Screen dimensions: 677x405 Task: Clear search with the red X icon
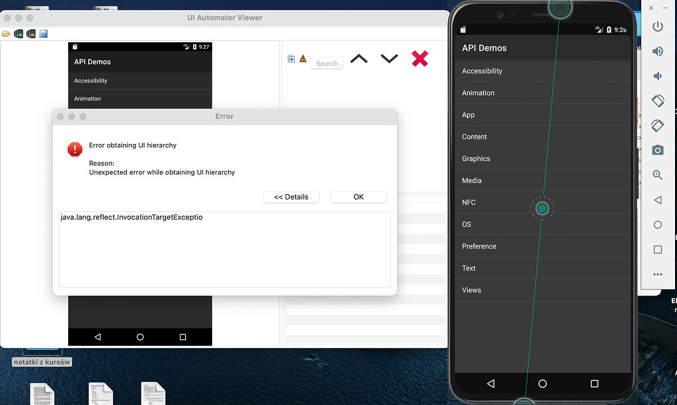[420, 59]
